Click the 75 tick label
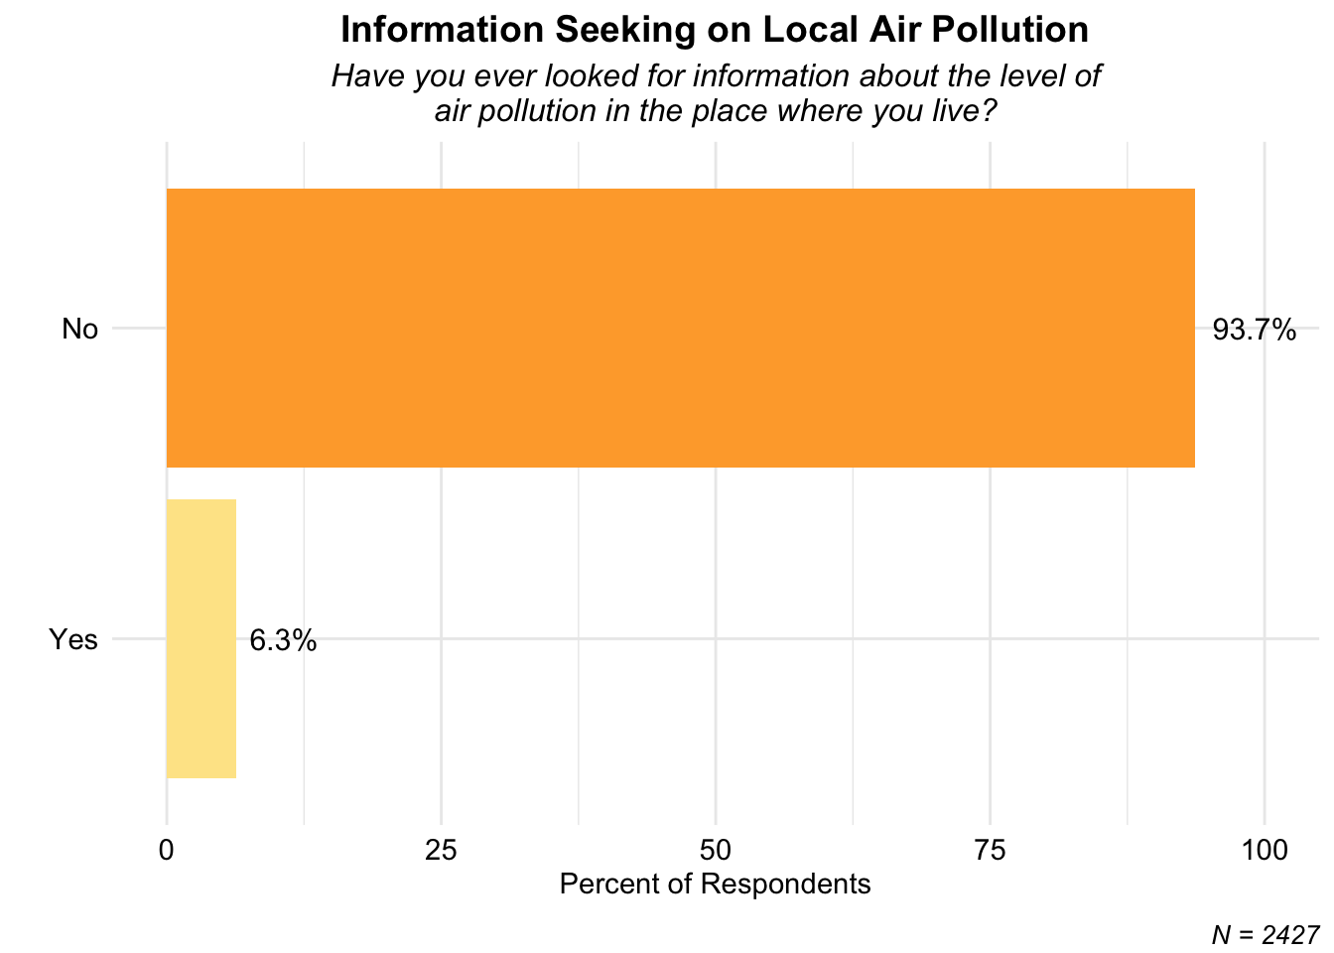This screenshot has width=1334, height=953. pos(991,850)
